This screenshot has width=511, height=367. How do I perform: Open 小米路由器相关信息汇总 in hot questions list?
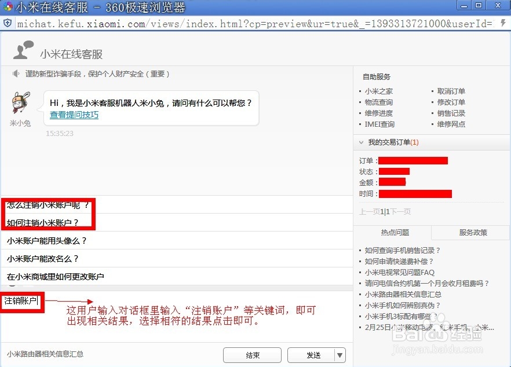tap(403, 295)
